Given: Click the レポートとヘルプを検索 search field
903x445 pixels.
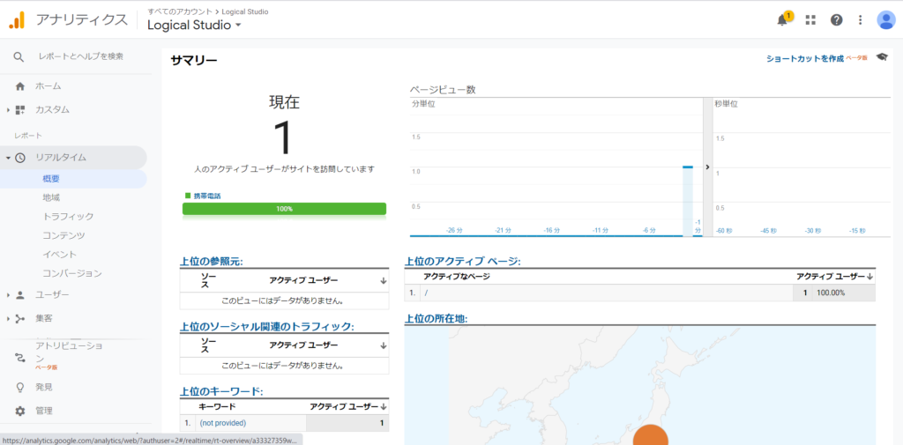Looking at the screenshot, I should pos(80,56).
